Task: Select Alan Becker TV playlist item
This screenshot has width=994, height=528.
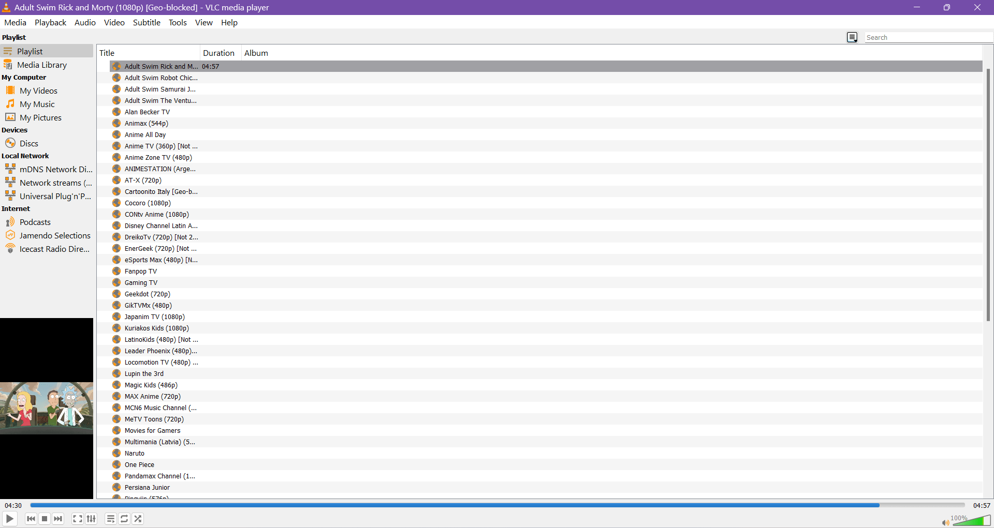Action: [x=546, y=112]
